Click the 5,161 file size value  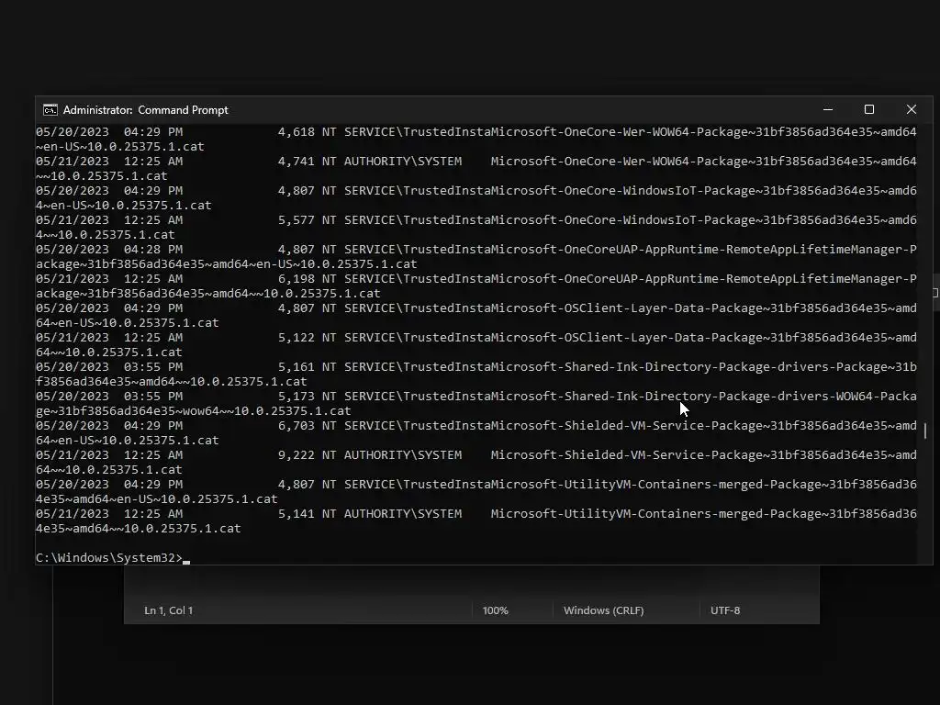click(297, 367)
